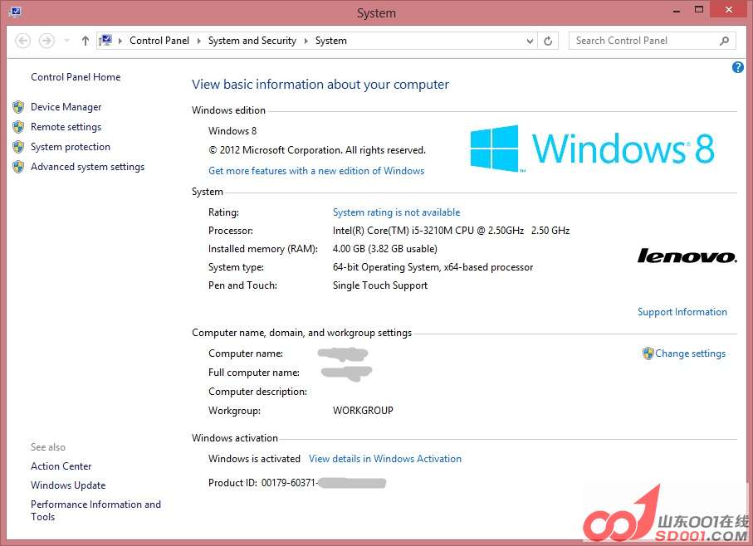Viewport: 753px width, 546px height.
Task: Open Device Manager
Action: (x=66, y=107)
